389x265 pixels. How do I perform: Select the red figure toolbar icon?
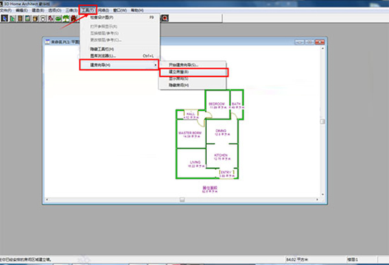(x=51, y=18)
